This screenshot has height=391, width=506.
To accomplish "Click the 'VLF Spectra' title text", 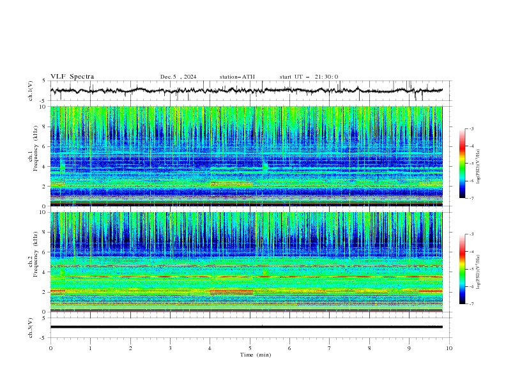I will [x=72, y=77].
